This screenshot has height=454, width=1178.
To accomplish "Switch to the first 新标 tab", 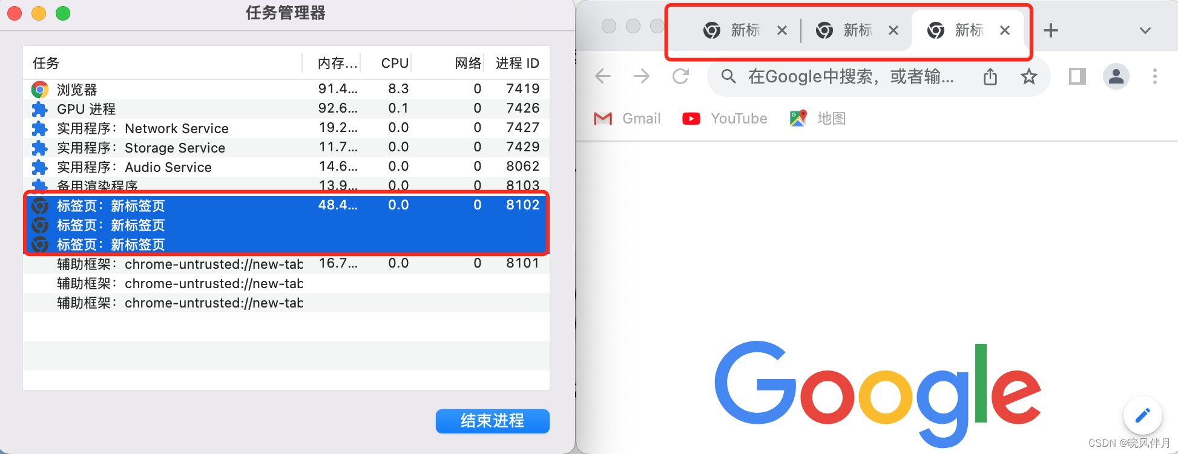I will 746,30.
